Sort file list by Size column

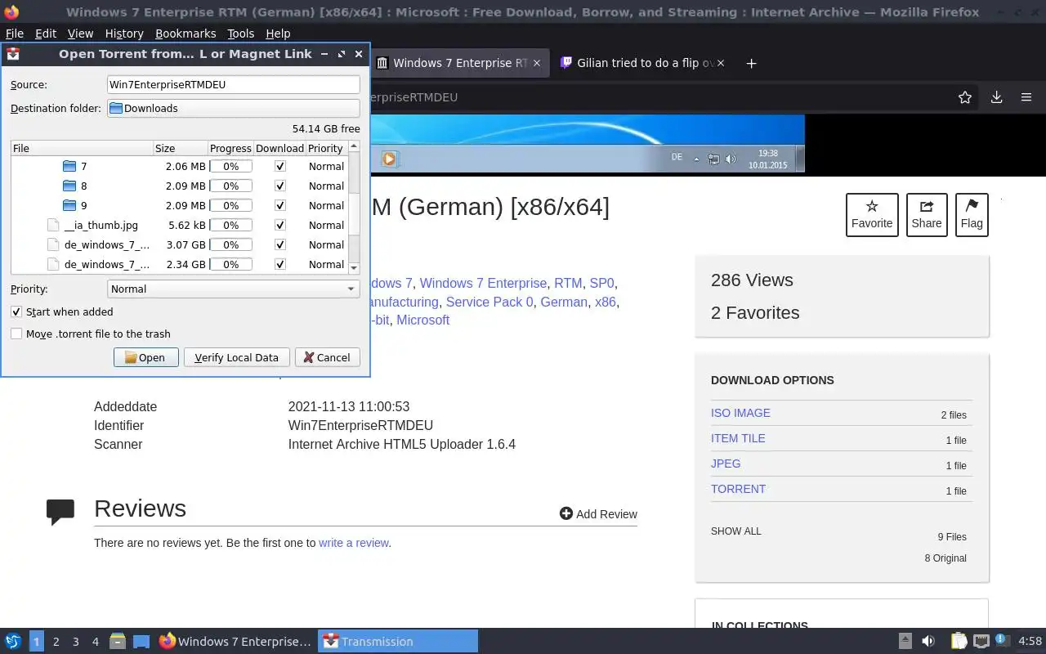pyautogui.click(x=180, y=148)
